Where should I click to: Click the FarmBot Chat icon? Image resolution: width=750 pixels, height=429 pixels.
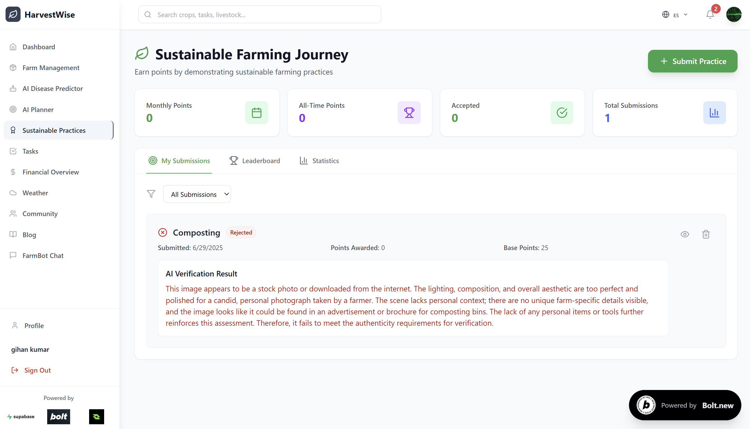(x=13, y=255)
